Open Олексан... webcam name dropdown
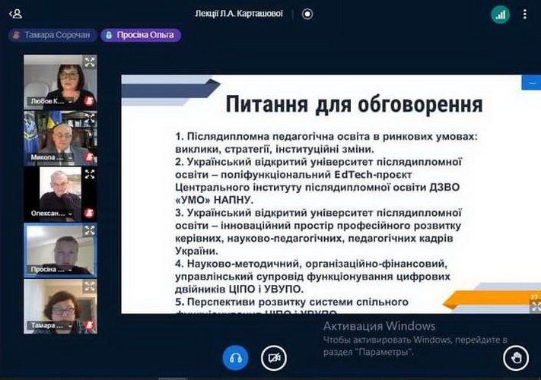Image resolution: width=541 pixels, height=380 pixels. click(50, 214)
